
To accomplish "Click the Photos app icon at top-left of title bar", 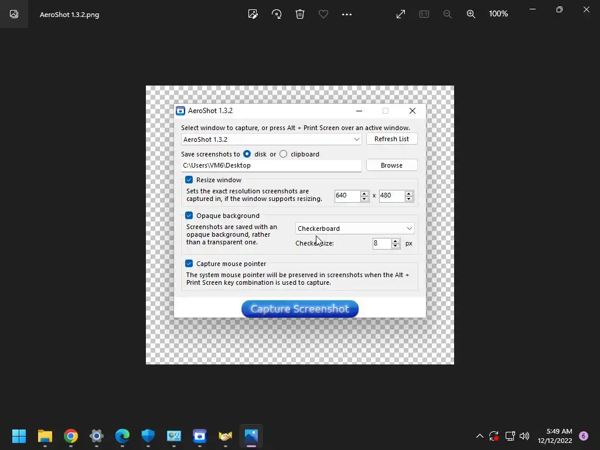I will [14, 14].
